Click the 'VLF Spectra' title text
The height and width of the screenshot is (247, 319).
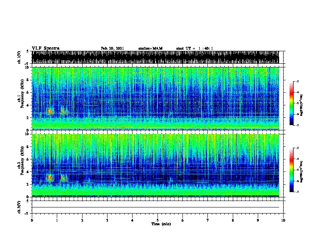pos(46,48)
